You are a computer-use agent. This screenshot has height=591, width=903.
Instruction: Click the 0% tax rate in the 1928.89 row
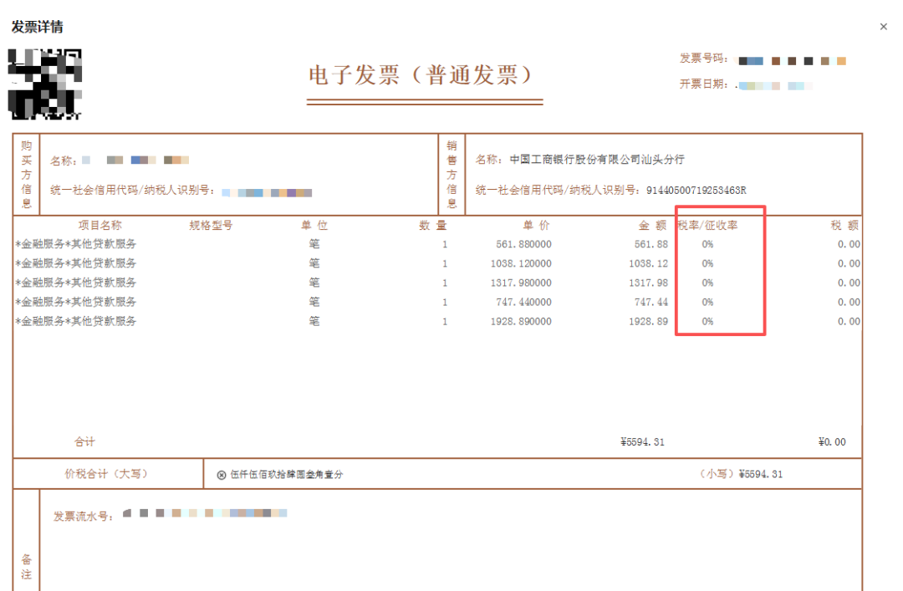707,321
